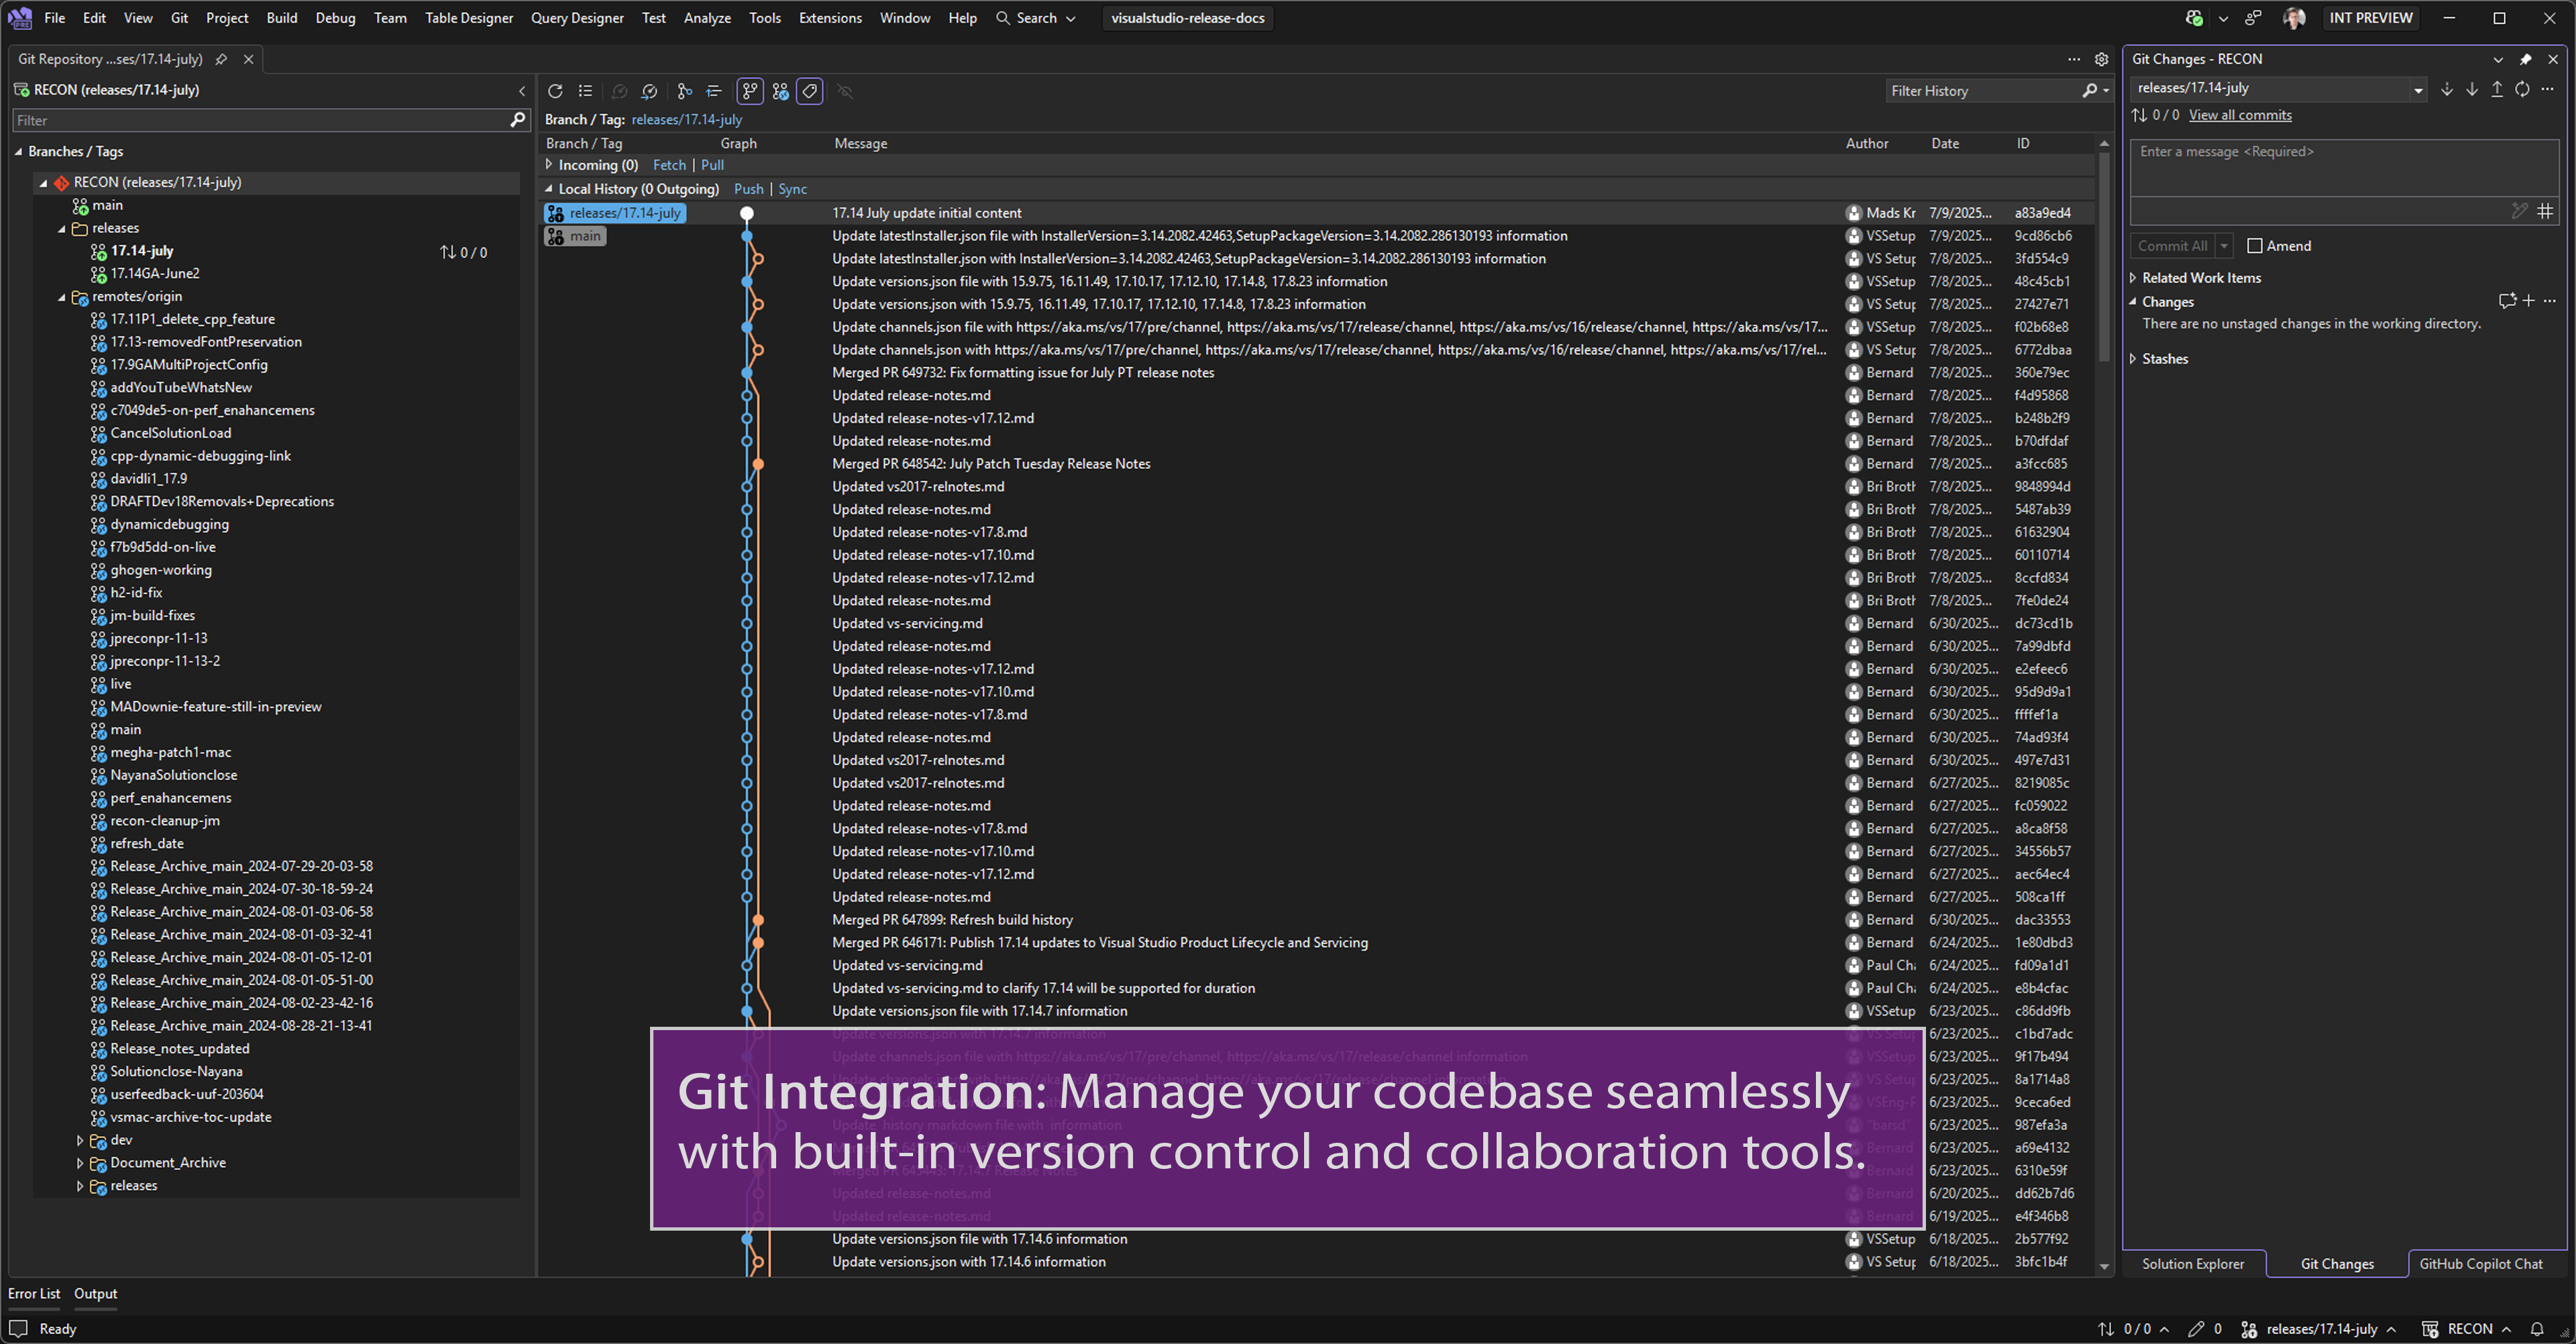This screenshot has height=1344, width=2576.
Task: Select the main branch in Branches list
Action: coord(108,205)
